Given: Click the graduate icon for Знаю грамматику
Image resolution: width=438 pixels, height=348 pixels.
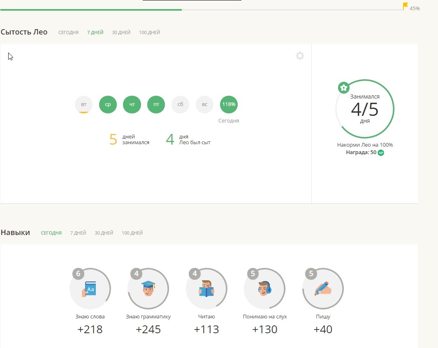Looking at the screenshot, I should click(148, 289).
